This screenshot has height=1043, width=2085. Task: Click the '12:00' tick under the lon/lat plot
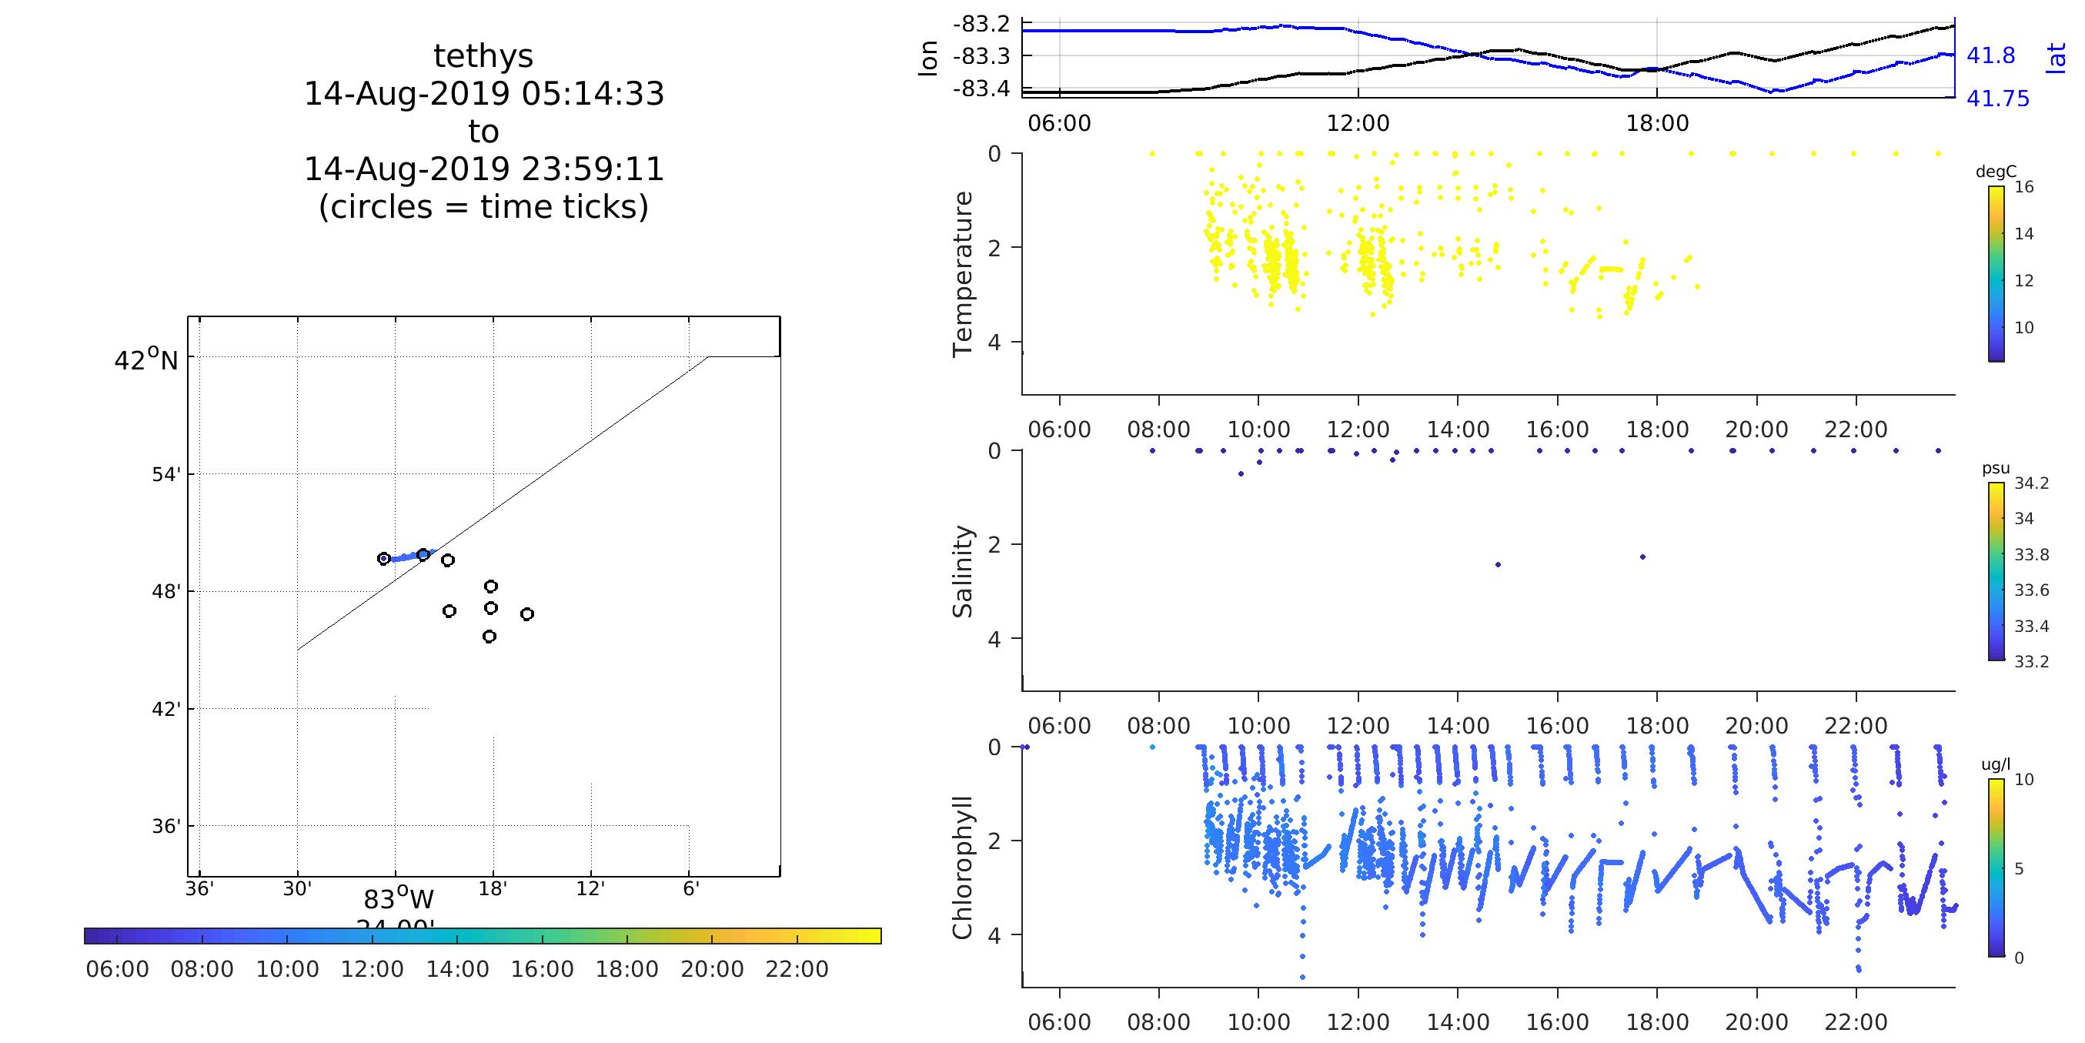point(1358,124)
